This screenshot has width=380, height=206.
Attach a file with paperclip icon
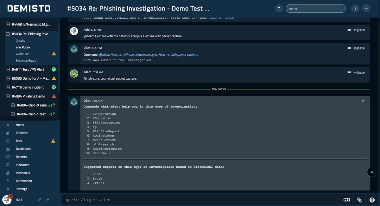[359, 200]
